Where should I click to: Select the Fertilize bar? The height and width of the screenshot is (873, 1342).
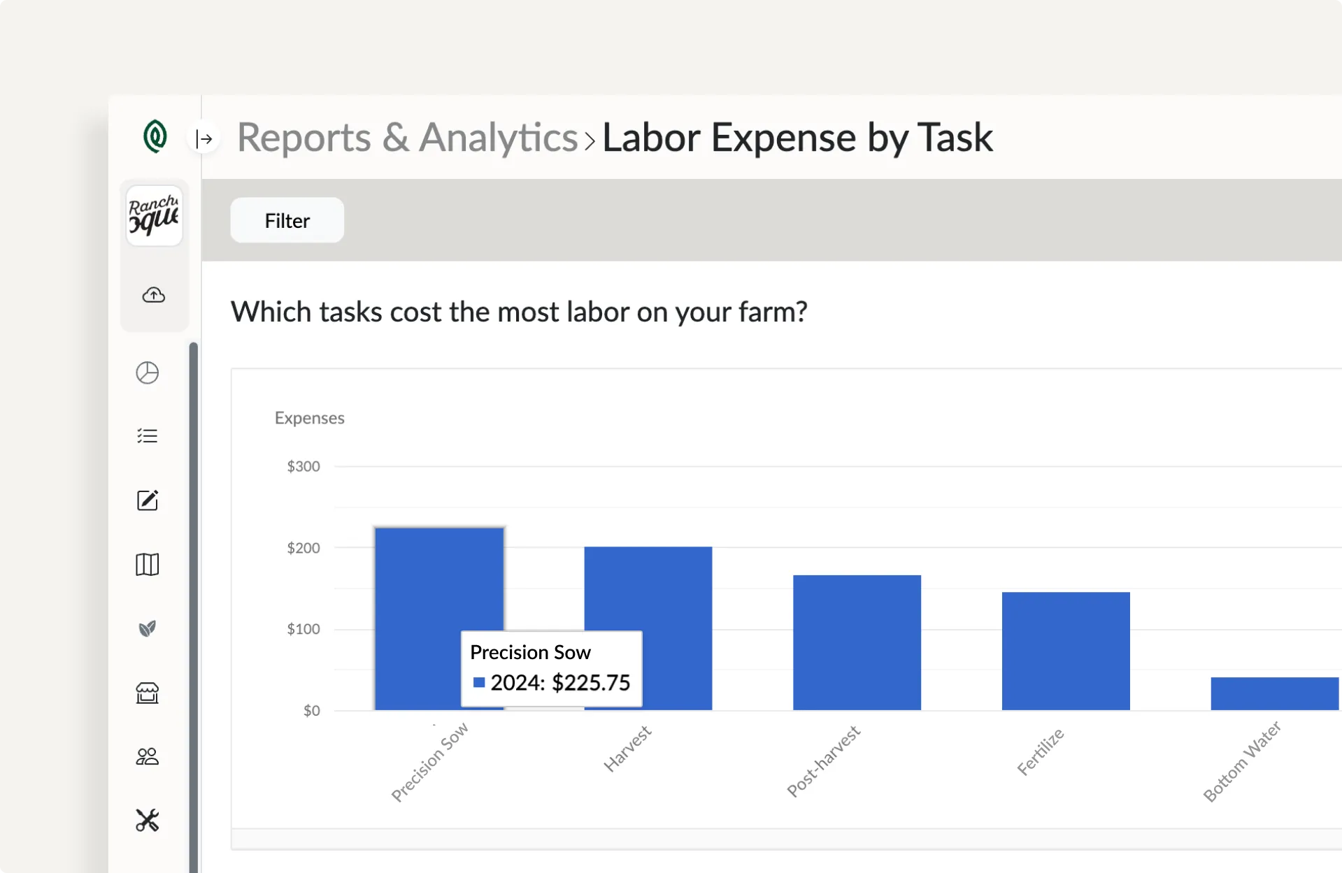click(x=1066, y=650)
